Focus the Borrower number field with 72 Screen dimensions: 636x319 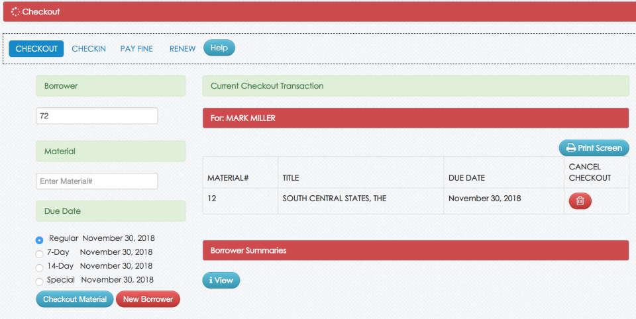coord(97,116)
